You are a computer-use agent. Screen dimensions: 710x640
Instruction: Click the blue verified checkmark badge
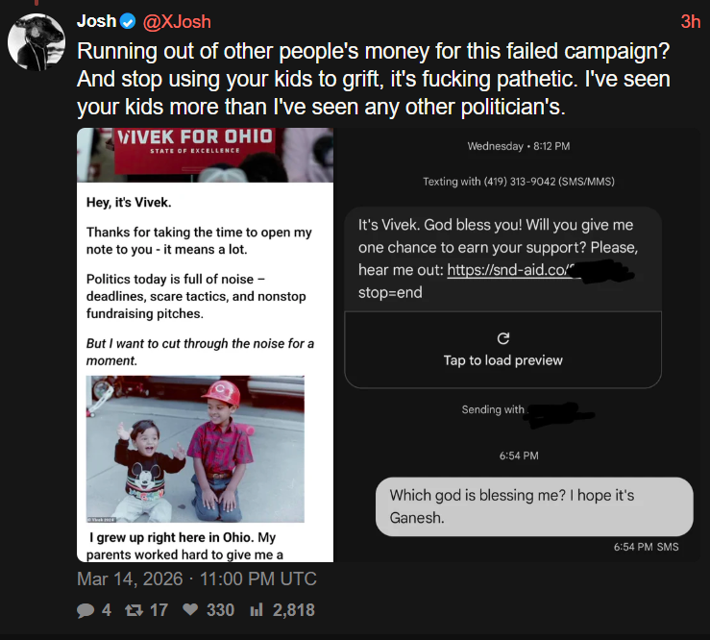pyautogui.click(x=128, y=21)
